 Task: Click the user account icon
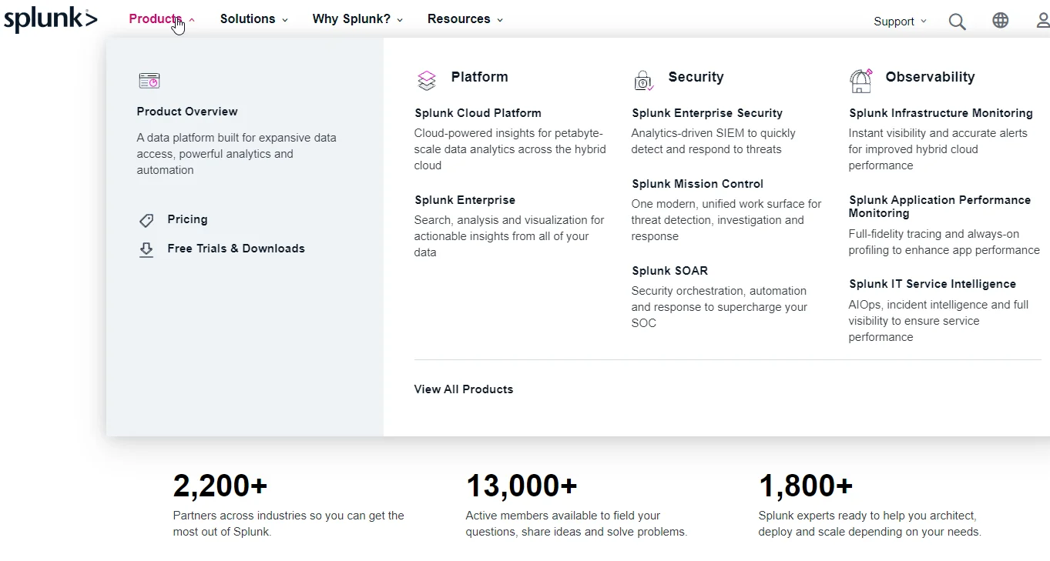1043,21
